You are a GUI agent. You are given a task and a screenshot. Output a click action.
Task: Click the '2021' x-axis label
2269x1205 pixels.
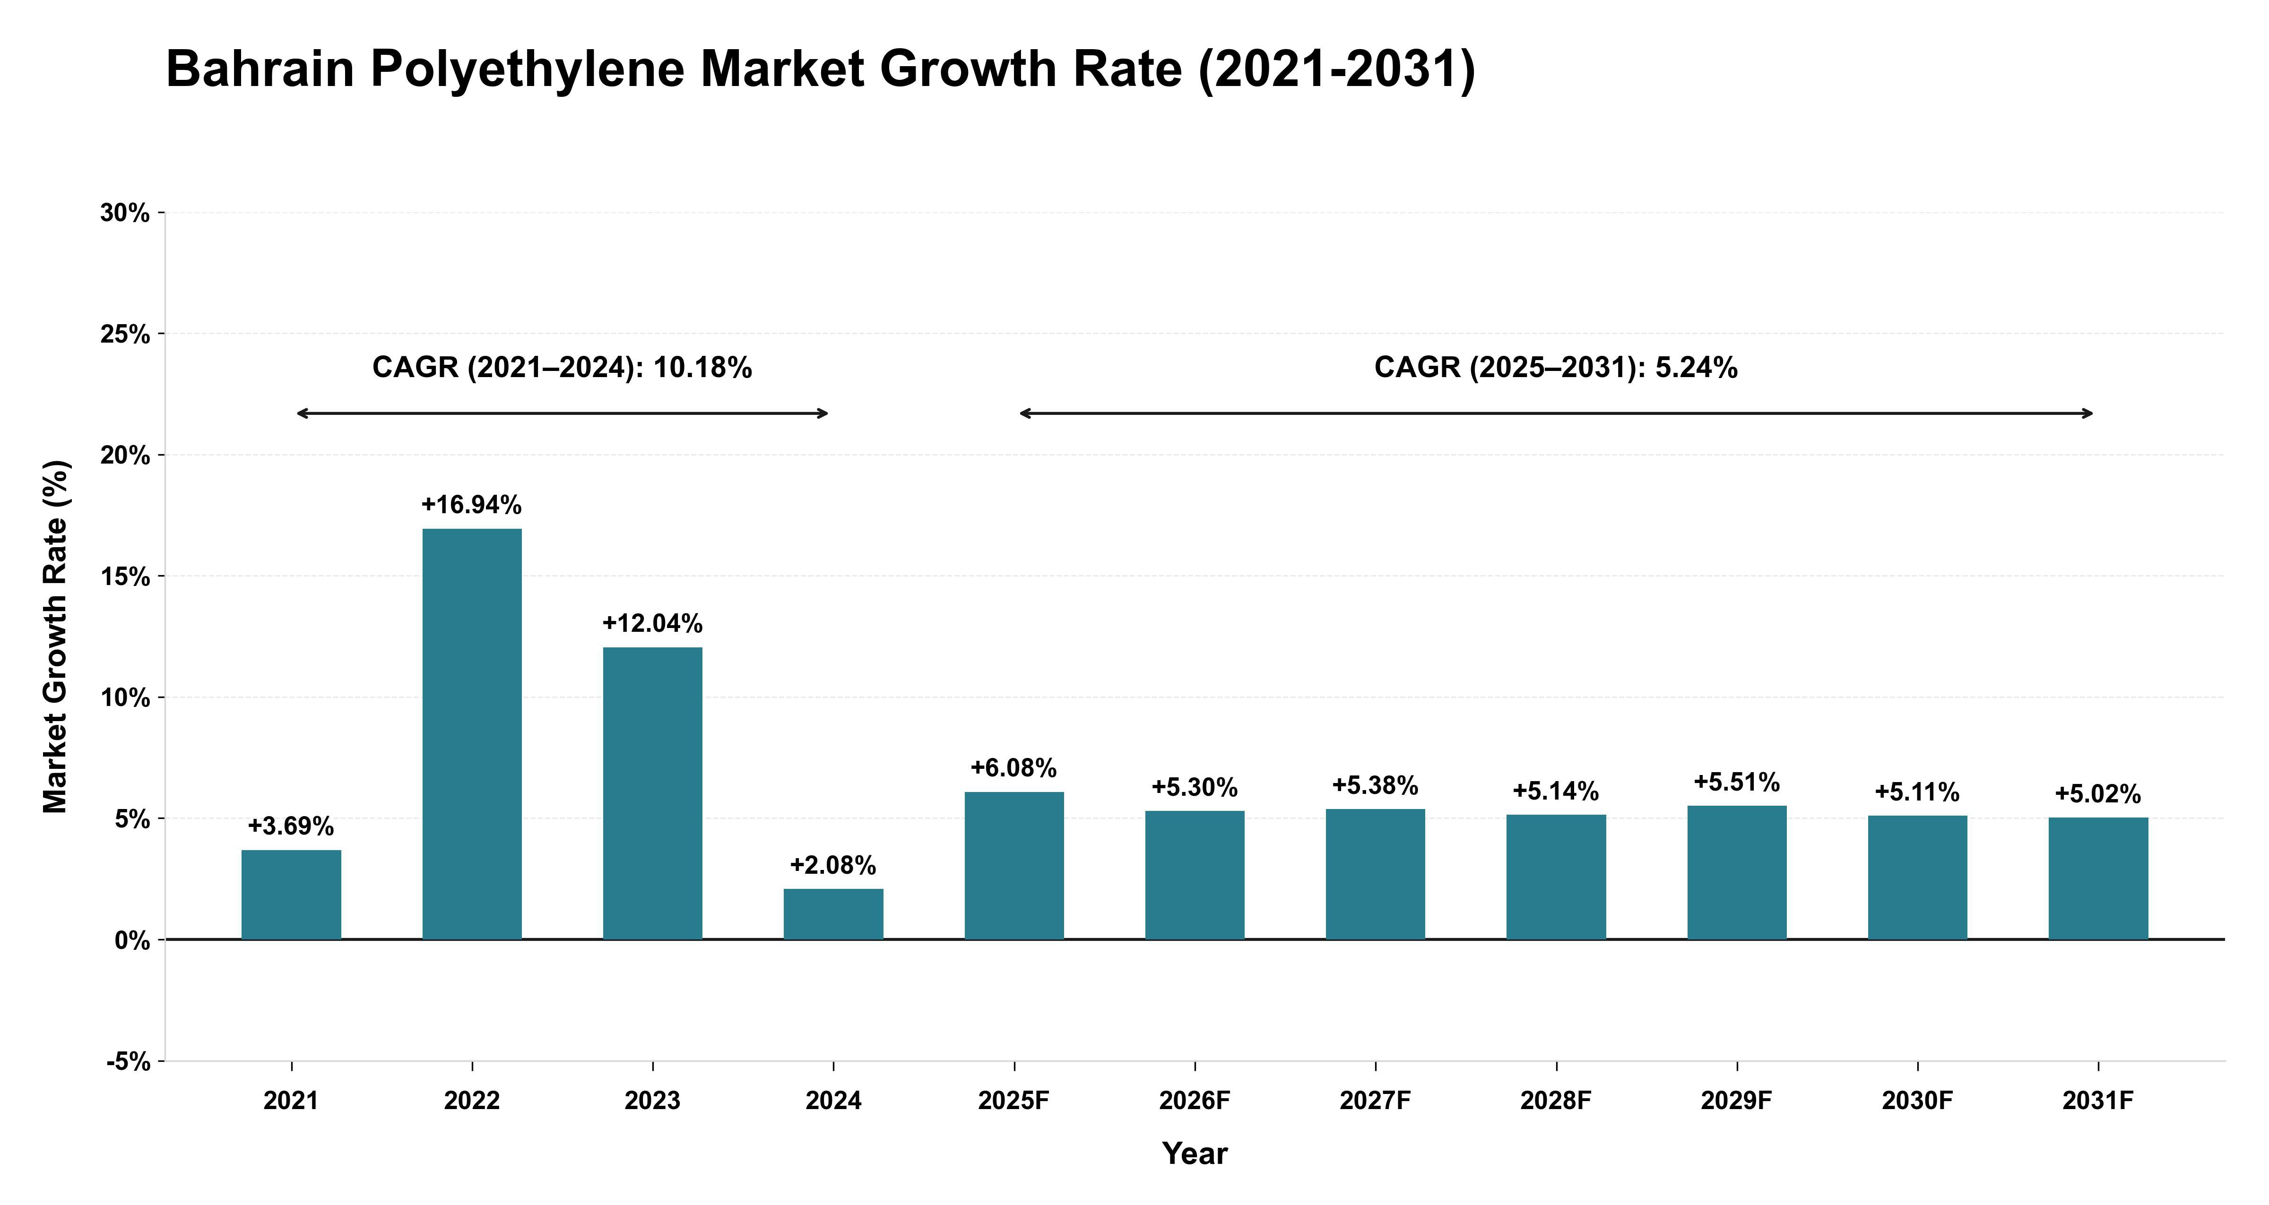[292, 1101]
